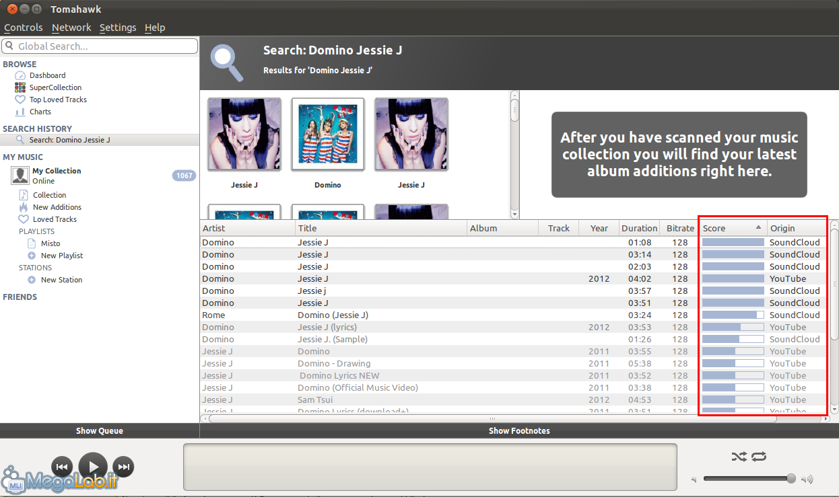
Task: Sort results by the Title column
Action: pos(382,228)
